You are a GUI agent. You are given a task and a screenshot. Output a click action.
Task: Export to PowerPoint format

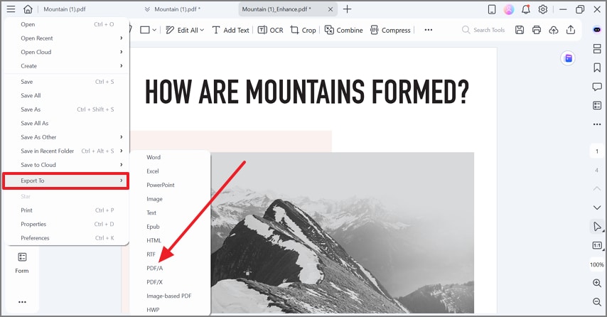coord(171,185)
